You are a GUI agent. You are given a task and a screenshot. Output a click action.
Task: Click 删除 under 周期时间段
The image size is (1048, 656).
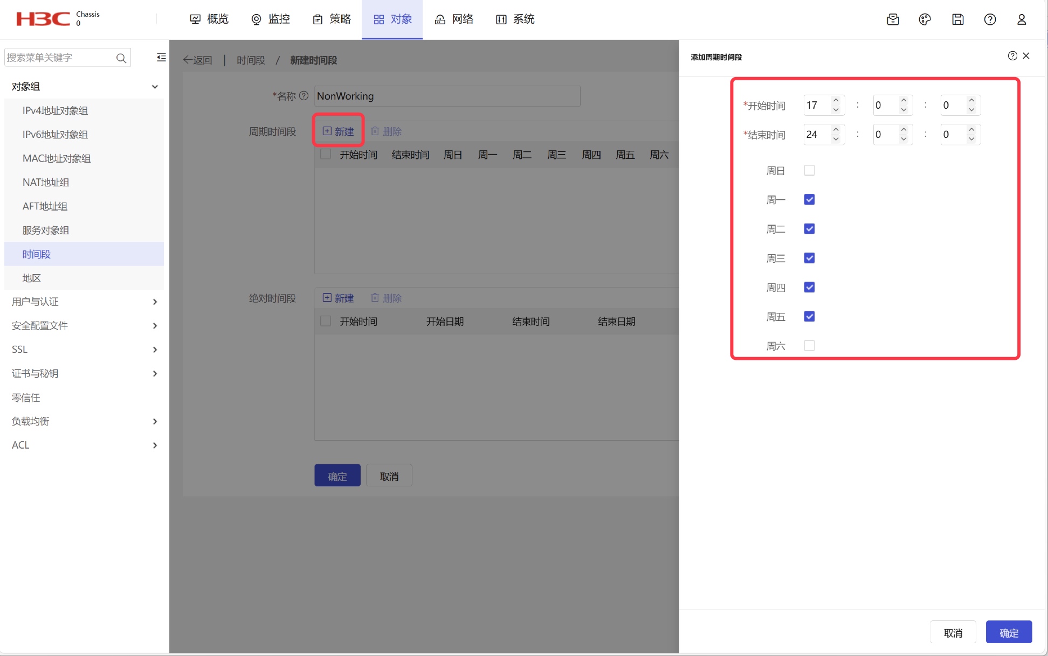[386, 131]
